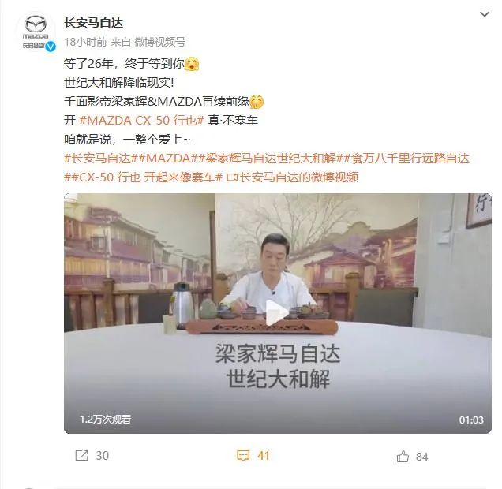Image resolution: width=502 pixels, height=489 pixels.
Task: Open the 长安马自达 account name link
Action: pos(93,23)
